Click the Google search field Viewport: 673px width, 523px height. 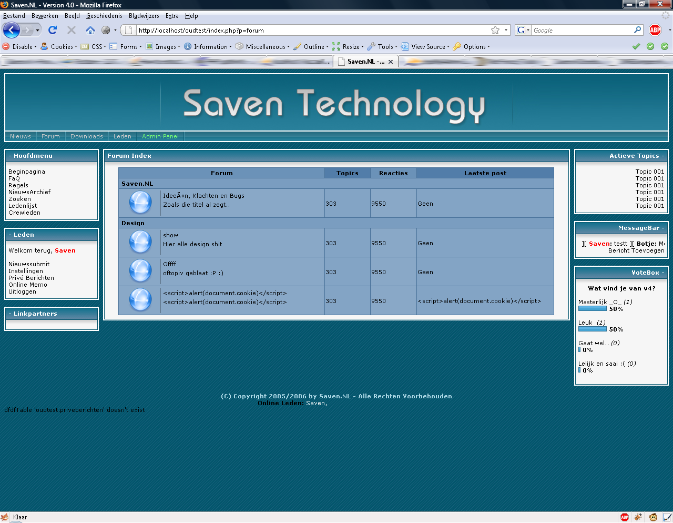point(582,30)
